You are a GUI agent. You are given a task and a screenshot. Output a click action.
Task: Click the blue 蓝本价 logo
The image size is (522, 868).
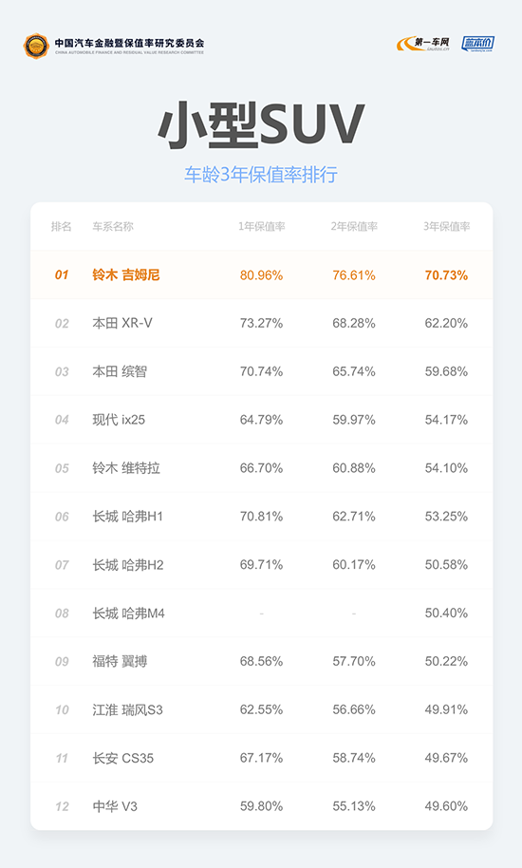click(477, 45)
